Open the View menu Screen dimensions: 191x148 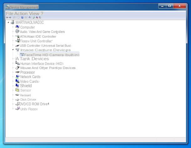tap(34, 13)
